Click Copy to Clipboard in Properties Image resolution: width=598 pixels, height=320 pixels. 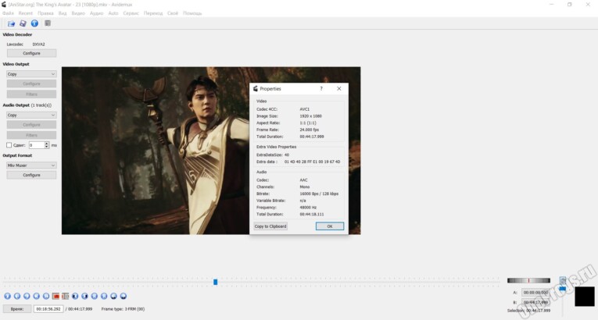coord(270,226)
